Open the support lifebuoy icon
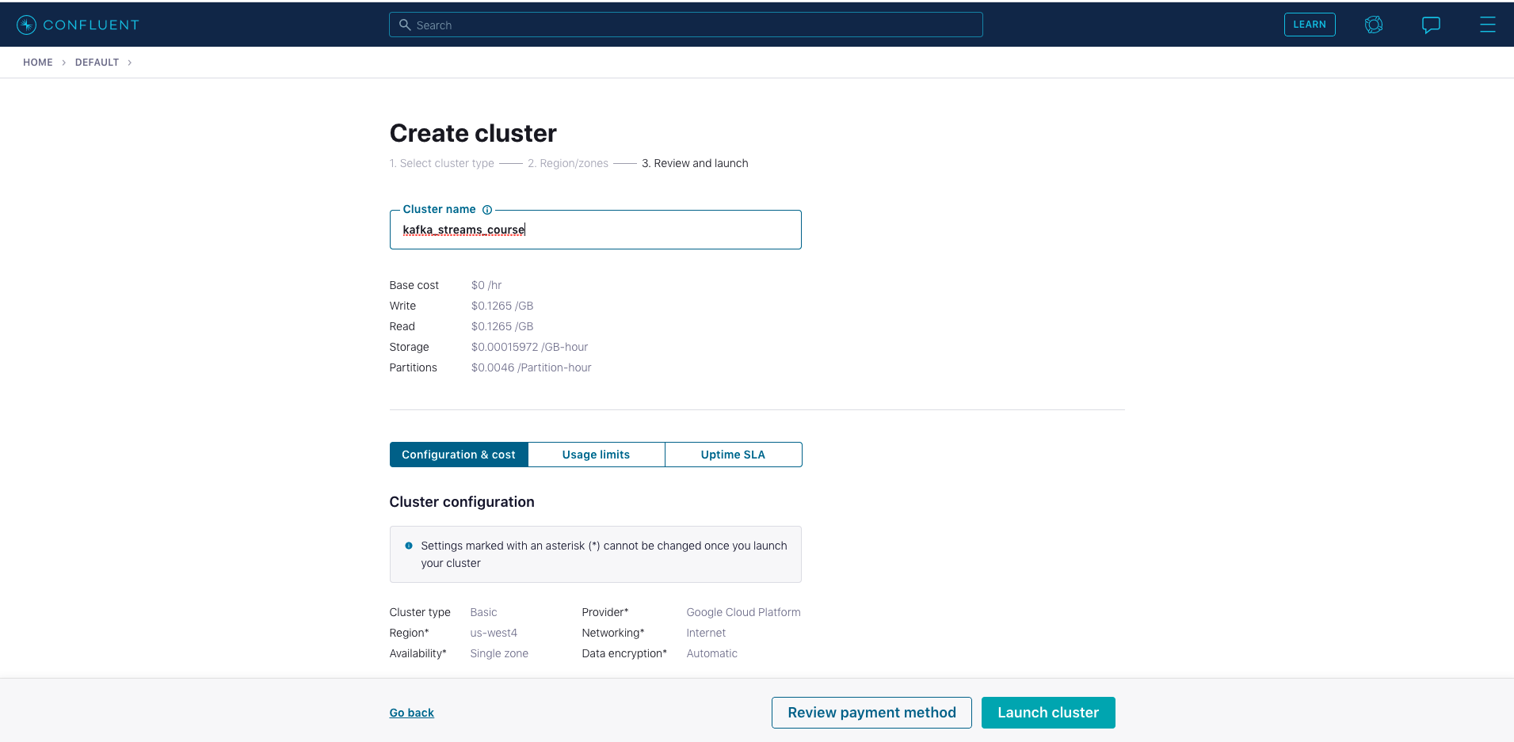 (1374, 25)
